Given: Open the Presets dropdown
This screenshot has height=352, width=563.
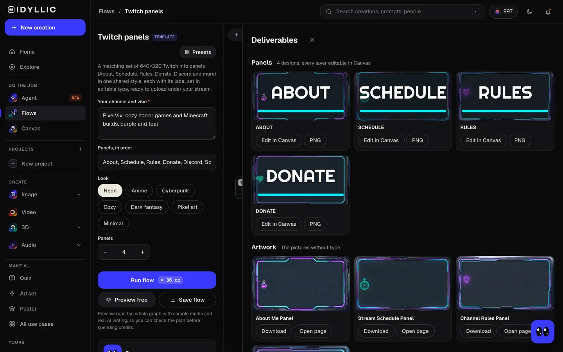Looking at the screenshot, I should pos(198,52).
